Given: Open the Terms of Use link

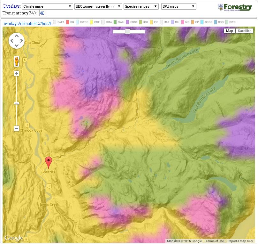Looking at the screenshot, I should [215, 241].
